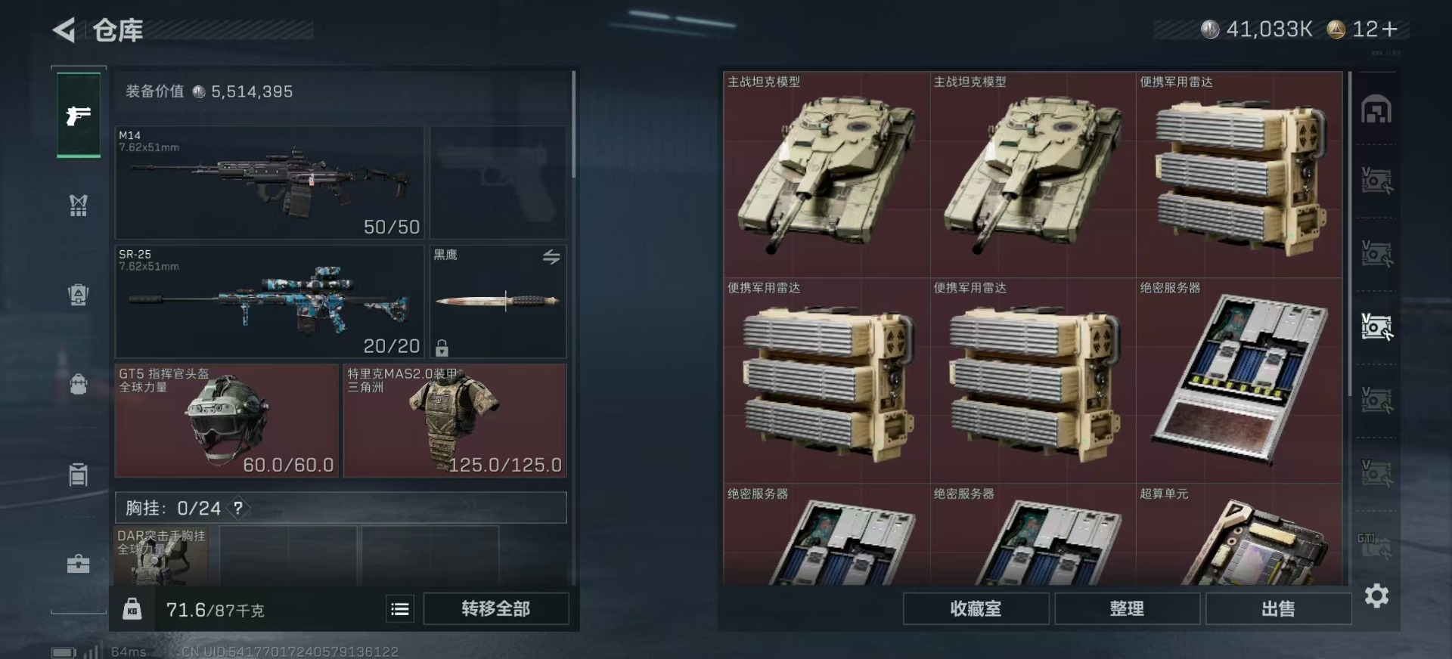
Task: Select the main stash container icon
Action: 1376,110
